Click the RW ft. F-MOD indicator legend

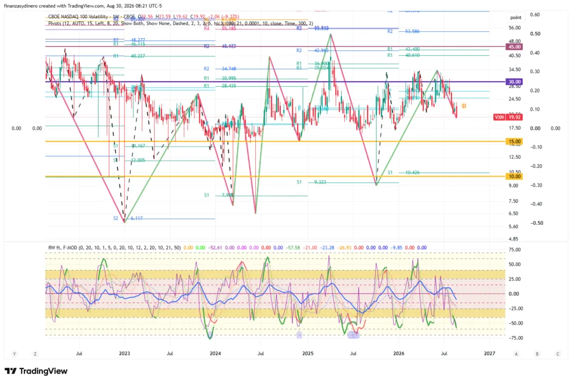(114, 248)
